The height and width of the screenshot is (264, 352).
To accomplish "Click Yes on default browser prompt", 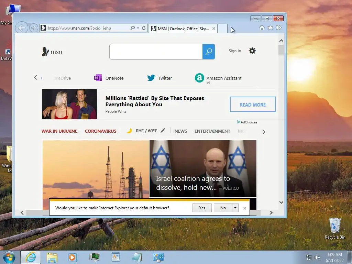I will [202, 208].
